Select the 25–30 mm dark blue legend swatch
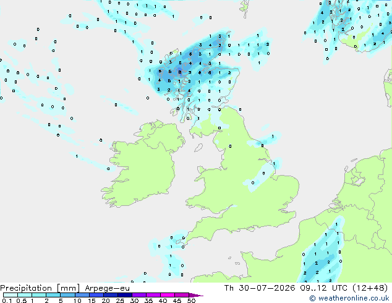This screenshot has height=303, width=392. [124, 295]
